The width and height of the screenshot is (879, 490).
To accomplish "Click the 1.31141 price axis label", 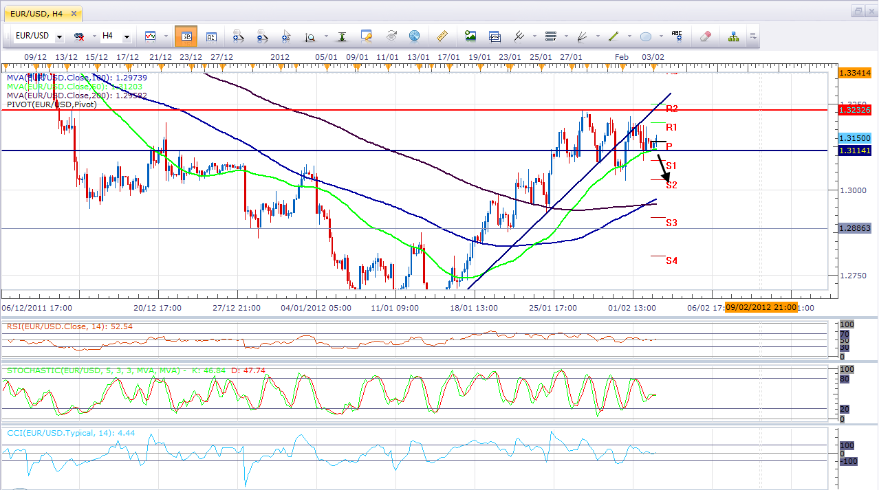I will tap(855, 151).
